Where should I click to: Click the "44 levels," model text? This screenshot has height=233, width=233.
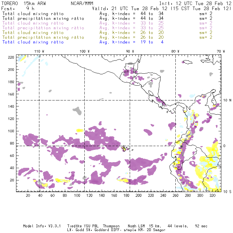point(178,226)
